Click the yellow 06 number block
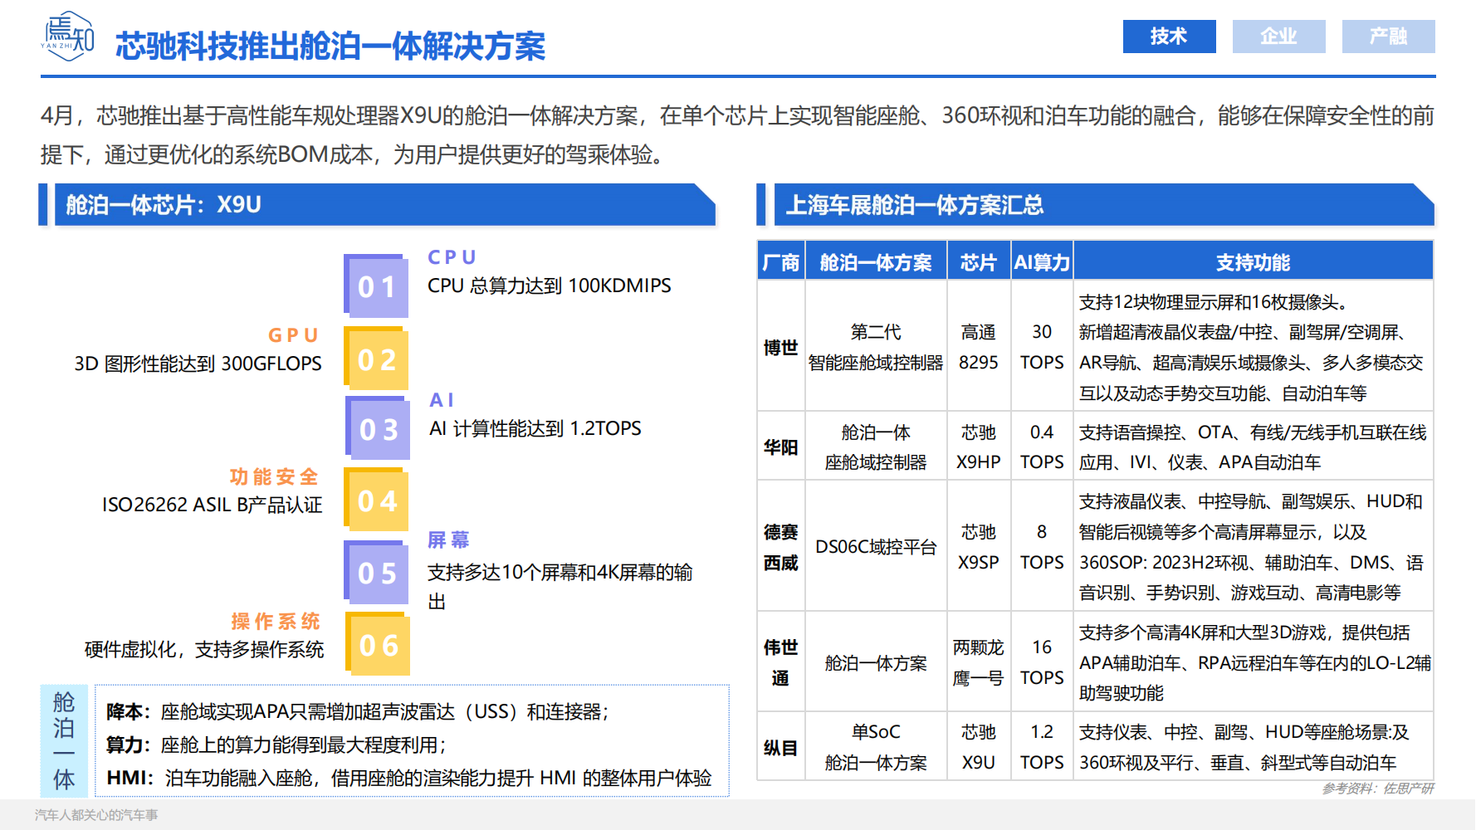This screenshot has width=1476, height=830. click(378, 644)
